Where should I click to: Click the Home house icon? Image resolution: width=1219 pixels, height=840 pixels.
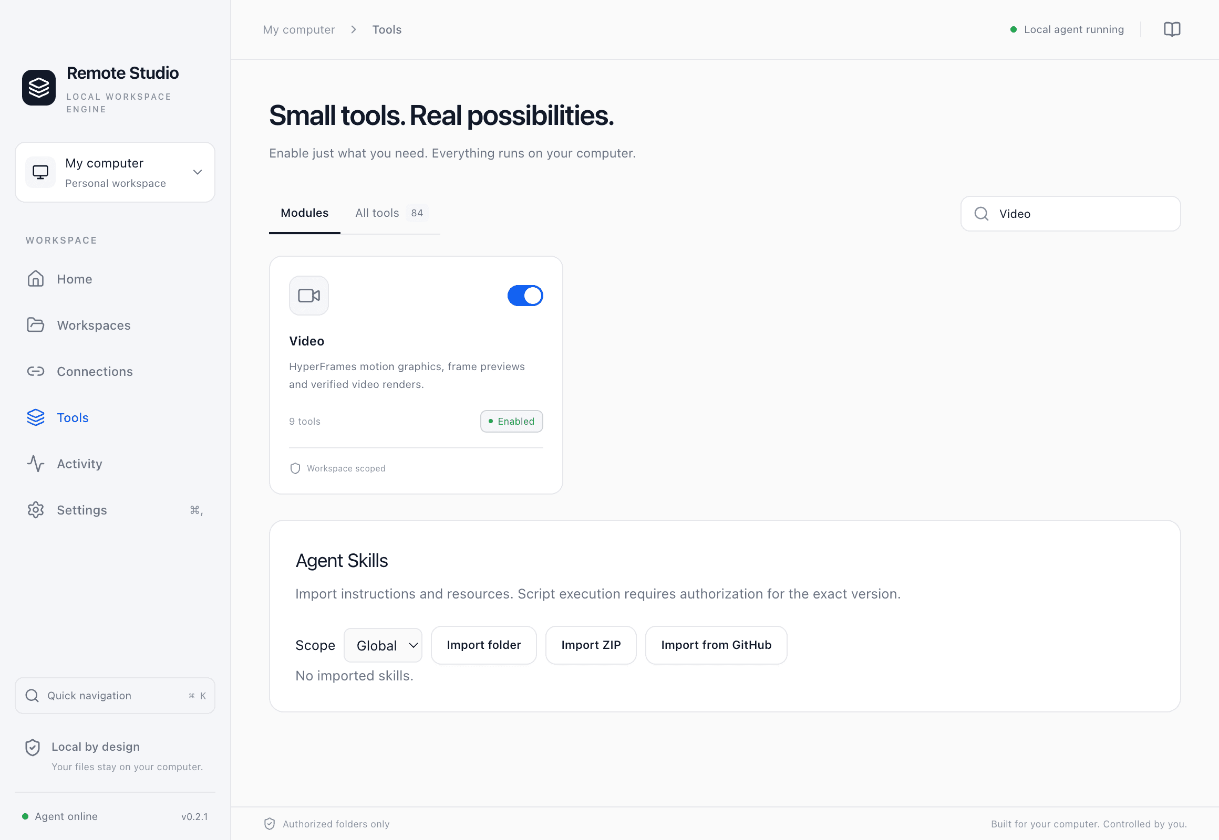pyautogui.click(x=36, y=279)
